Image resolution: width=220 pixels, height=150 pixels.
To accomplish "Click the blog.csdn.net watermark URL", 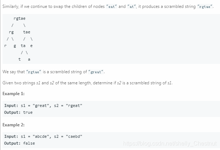I will tap(170, 144).
